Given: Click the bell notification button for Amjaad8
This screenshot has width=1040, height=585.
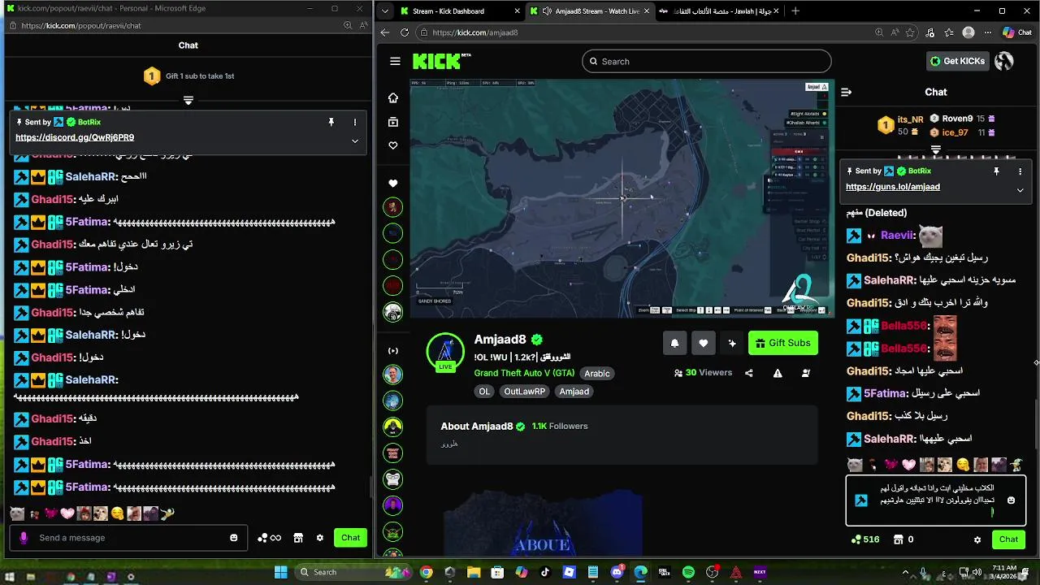Looking at the screenshot, I should [674, 343].
